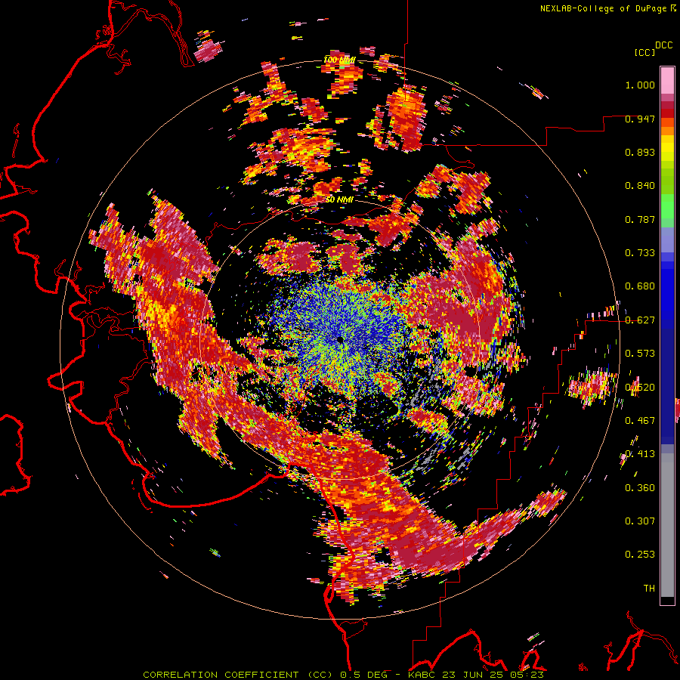Pick the bright green band on the color bar
This screenshot has width=680, height=680.
[667, 206]
